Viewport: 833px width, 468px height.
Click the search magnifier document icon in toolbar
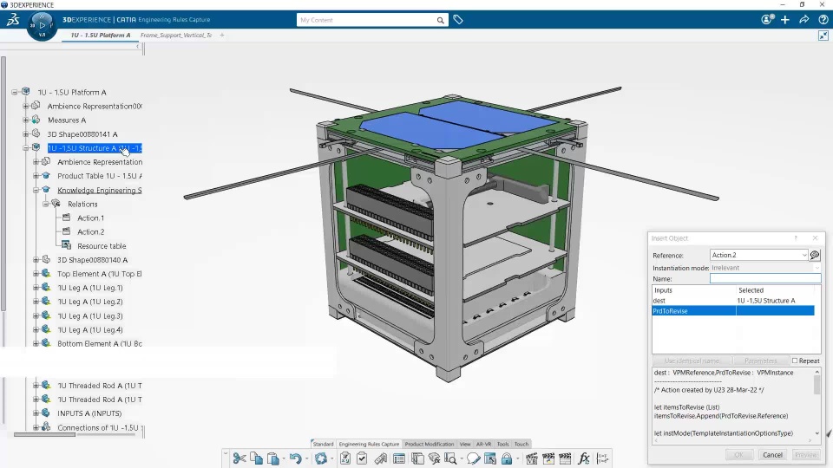coord(450,458)
